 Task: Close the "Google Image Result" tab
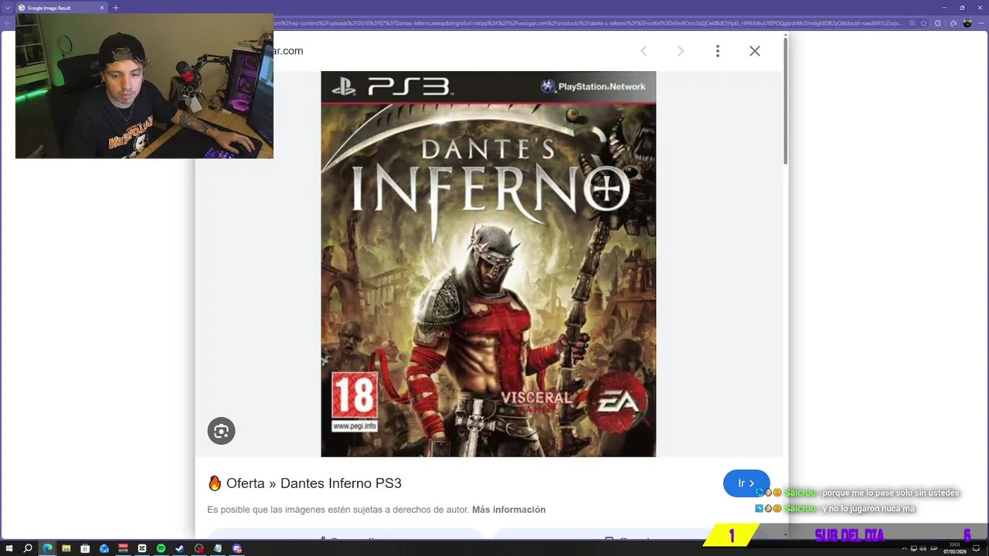[102, 8]
